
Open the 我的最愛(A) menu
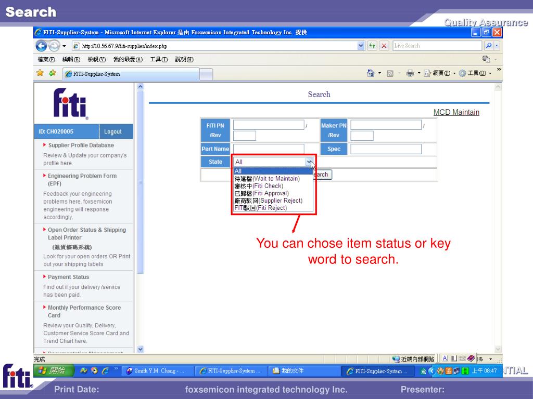click(128, 59)
